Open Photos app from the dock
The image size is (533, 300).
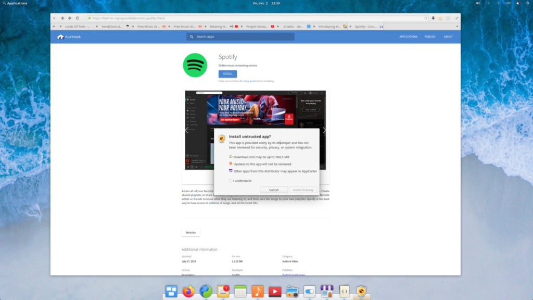293,291
